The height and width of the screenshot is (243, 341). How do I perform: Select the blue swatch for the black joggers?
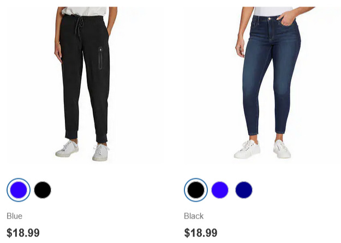tap(19, 190)
